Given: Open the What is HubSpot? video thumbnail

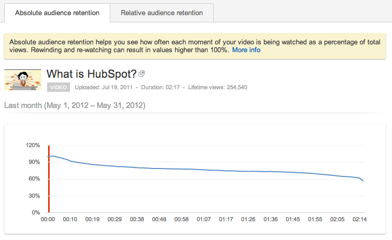Looking at the screenshot, I should [x=23, y=80].
